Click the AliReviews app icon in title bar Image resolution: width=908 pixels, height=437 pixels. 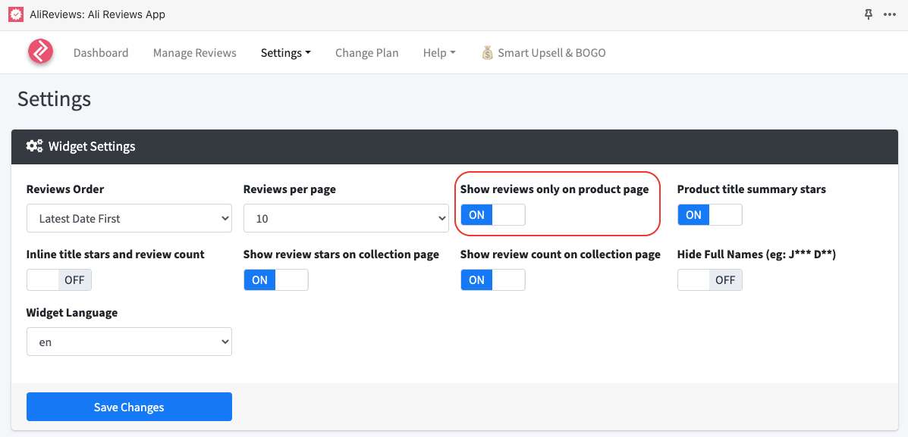[x=15, y=14]
